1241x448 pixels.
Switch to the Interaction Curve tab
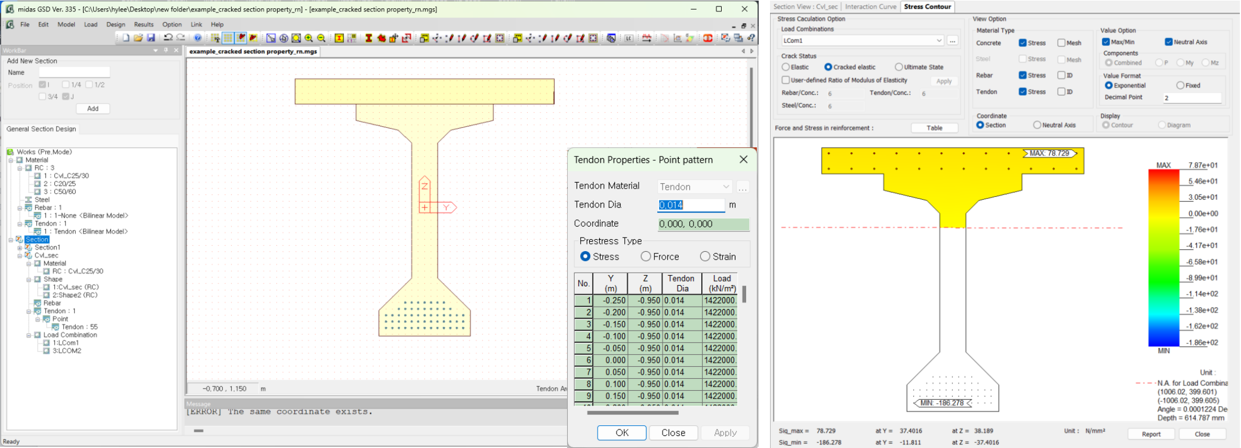[x=870, y=7]
